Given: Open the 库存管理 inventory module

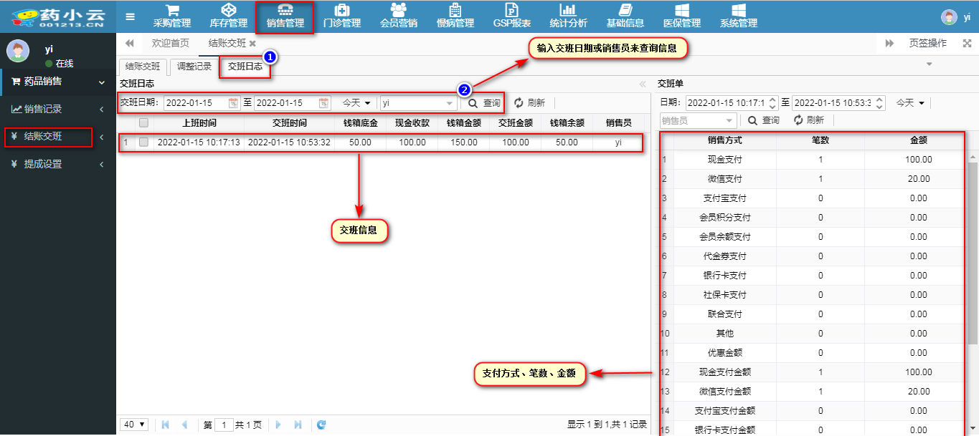Looking at the screenshot, I should tap(228, 16).
